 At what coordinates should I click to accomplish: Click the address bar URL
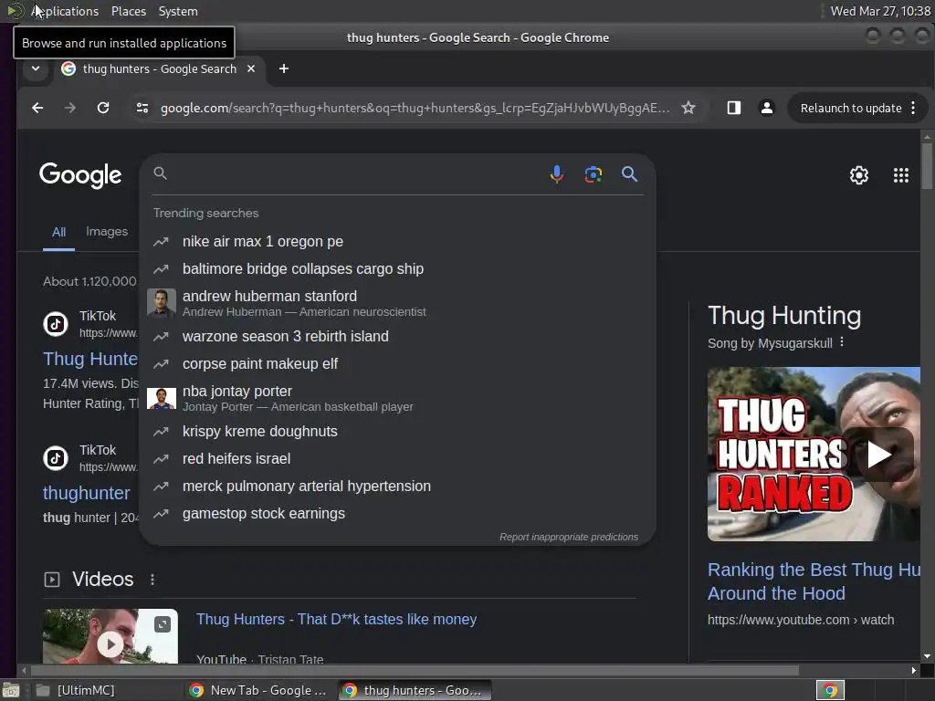[x=415, y=108]
